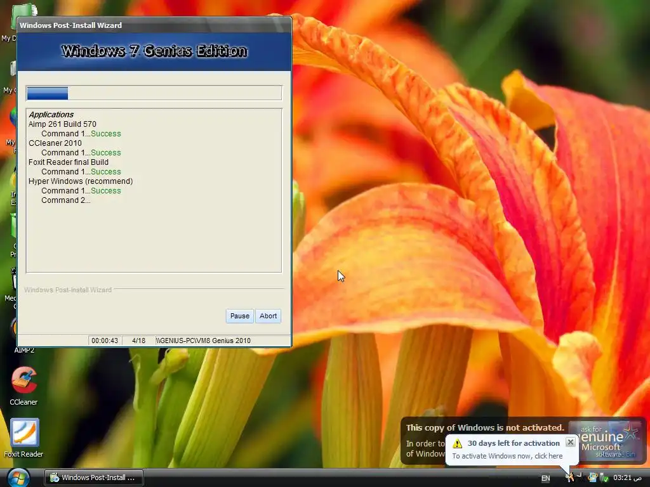Click 'CCleaner 2010' entry
This screenshot has height=487, width=650.
(x=55, y=143)
